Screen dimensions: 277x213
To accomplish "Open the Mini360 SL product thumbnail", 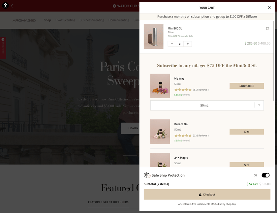I will 154,37.
